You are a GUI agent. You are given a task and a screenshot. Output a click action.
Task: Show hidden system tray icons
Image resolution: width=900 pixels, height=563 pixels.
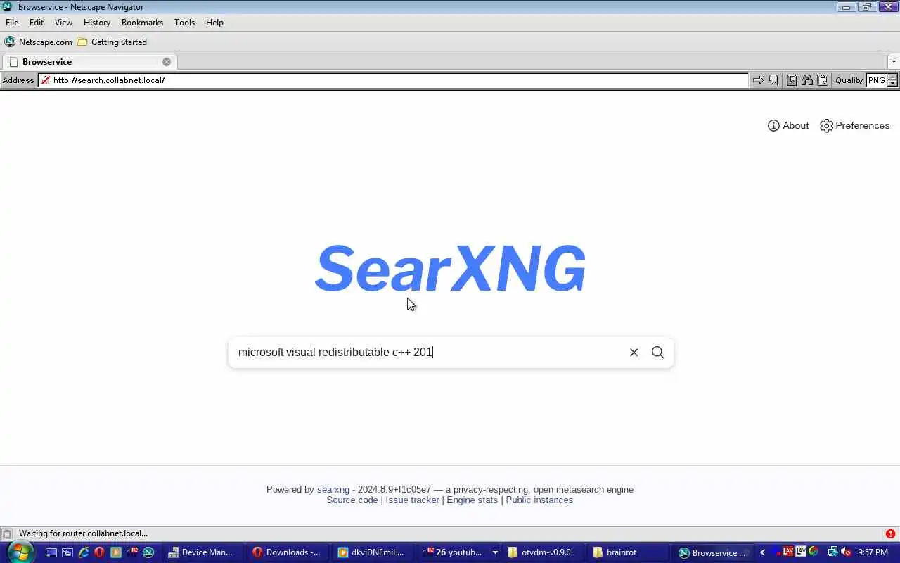pos(762,552)
